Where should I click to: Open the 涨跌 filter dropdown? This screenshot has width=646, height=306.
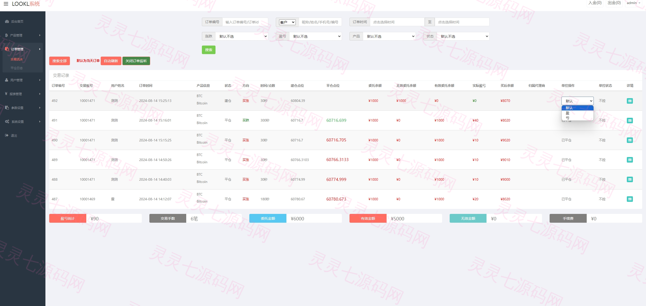click(242, 36)
